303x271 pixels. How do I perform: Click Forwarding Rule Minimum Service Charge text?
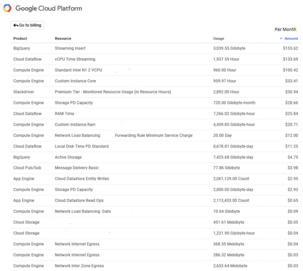(153, 135)
